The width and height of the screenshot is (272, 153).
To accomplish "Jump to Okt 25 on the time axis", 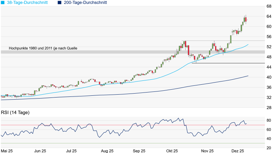I will click(172, 151).
